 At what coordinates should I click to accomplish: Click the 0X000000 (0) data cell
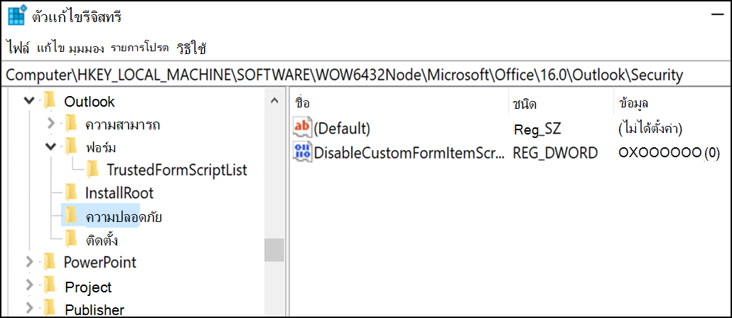tap(669, 152)
